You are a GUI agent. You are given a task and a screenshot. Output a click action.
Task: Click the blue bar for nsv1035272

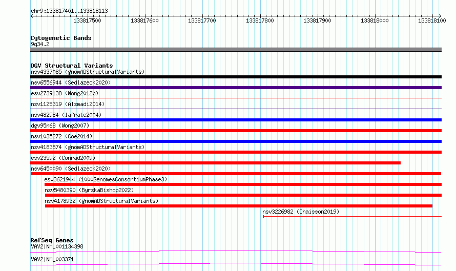236,141
